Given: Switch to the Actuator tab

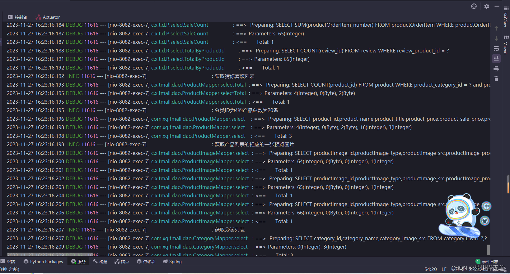Looking at the screenshot, I should point(48,17).
